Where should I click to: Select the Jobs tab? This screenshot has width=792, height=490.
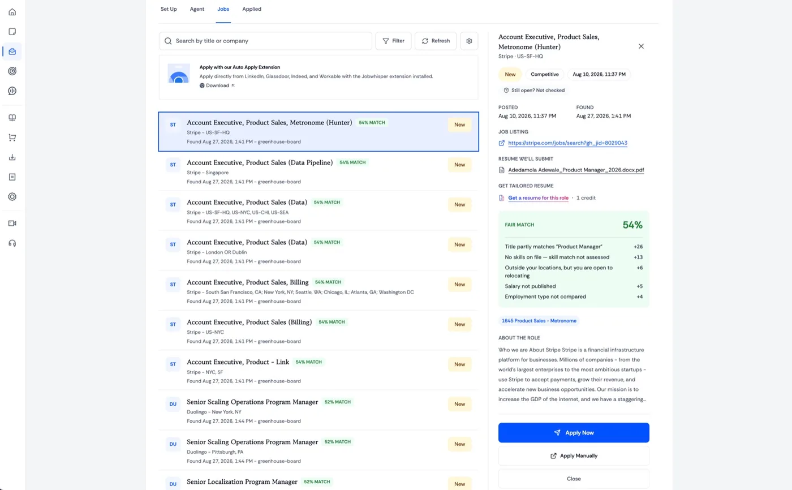(x=223, y=9)
